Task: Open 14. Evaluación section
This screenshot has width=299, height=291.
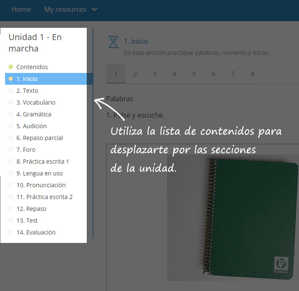Action: point(36,232)
